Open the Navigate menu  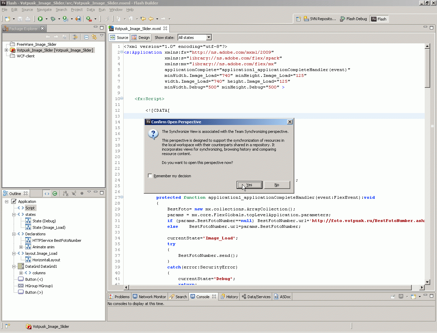[x=44, y=10]
